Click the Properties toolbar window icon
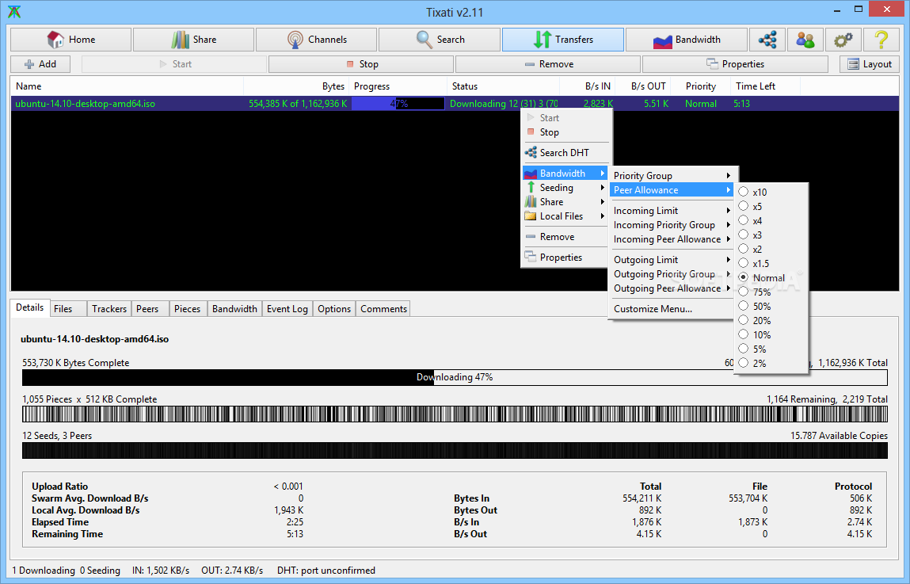Screen dimensions: 910x584 (x=711, y=63)
